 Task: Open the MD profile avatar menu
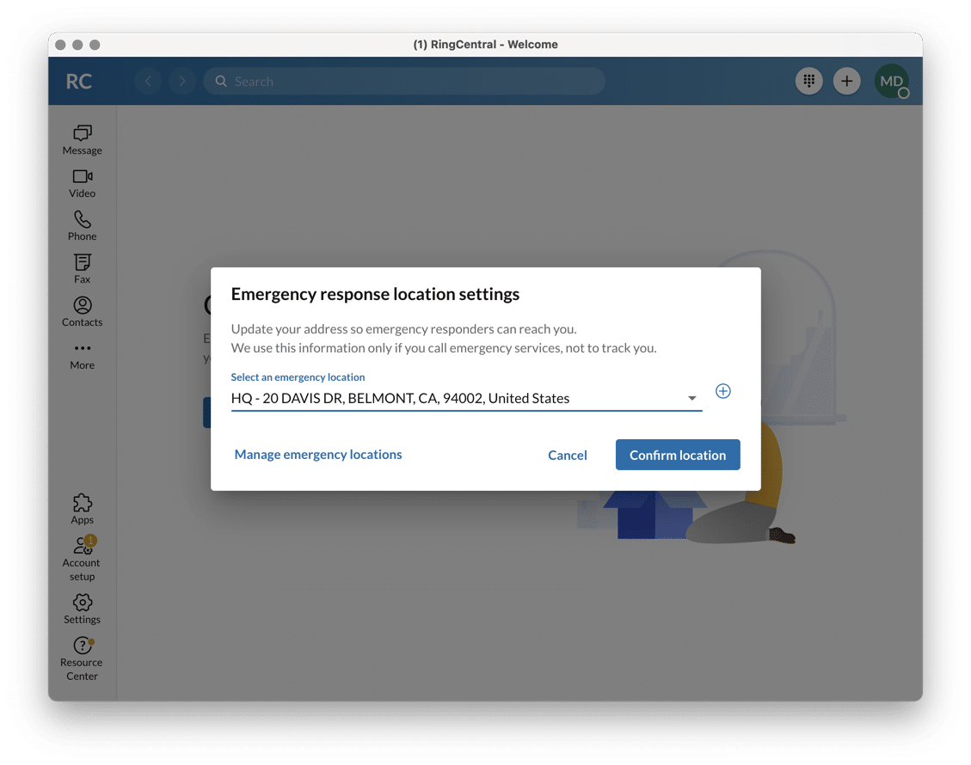(891, 82)
